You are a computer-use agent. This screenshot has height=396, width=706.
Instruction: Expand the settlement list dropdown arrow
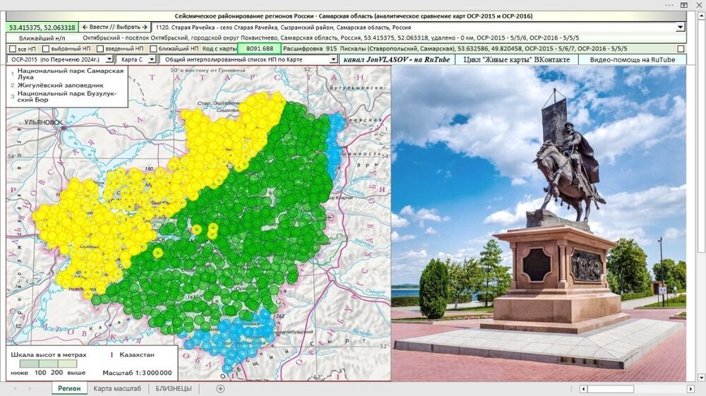pyautogui.click(x=681, y=28)
